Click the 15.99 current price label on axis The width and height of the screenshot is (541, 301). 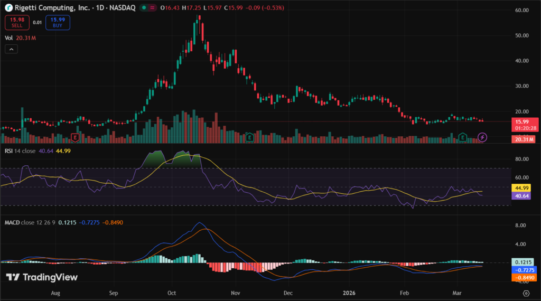[523, 121]
